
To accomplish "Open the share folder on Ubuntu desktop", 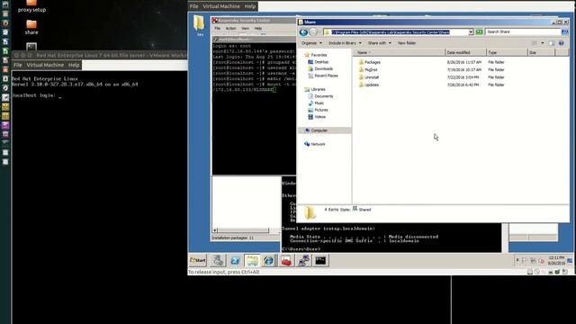I will (31, 27).
